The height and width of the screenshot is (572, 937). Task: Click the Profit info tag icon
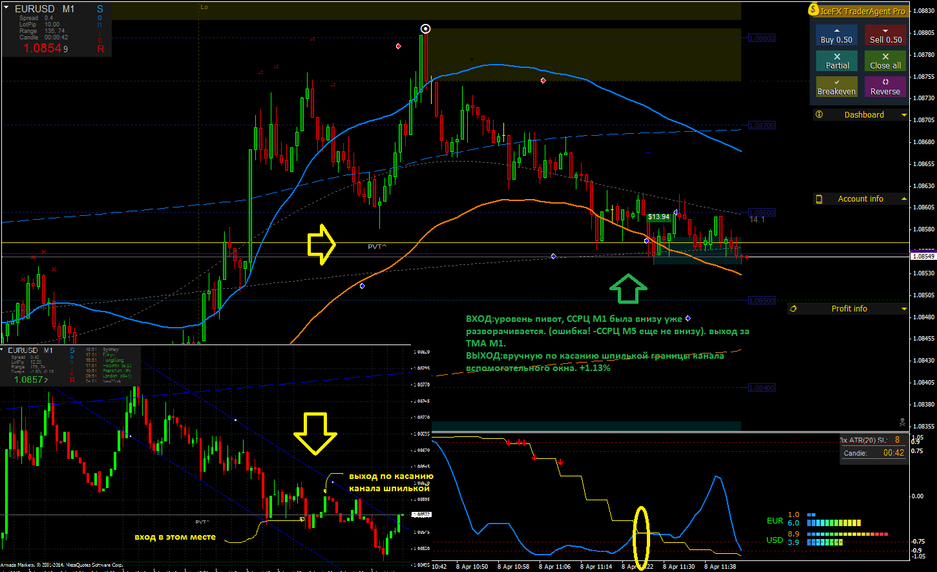click(x=794, y=309)
